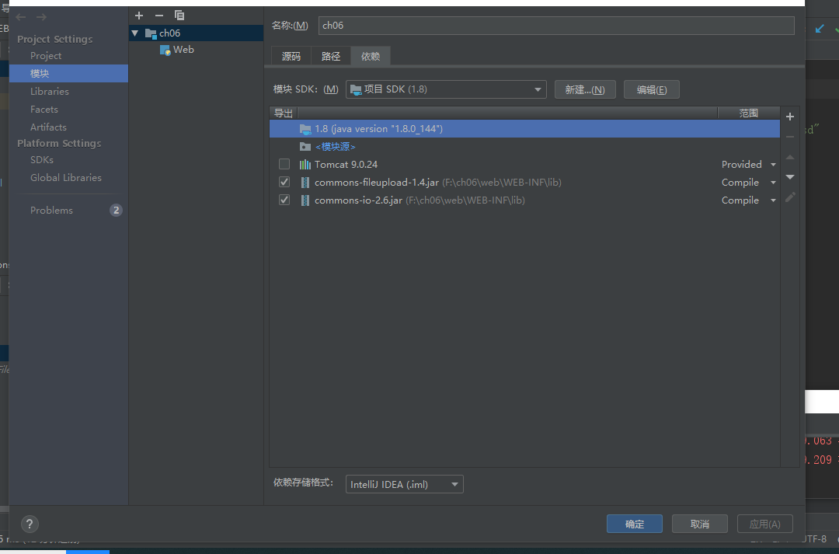Select 模块 in the sidebar
The height and width of the screenshot is (554, 839).
(x=68, y=73)
